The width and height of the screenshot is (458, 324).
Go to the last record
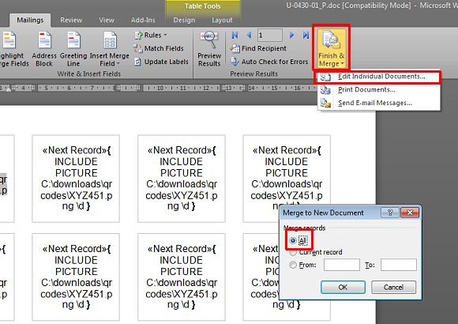tap(306, 36)
